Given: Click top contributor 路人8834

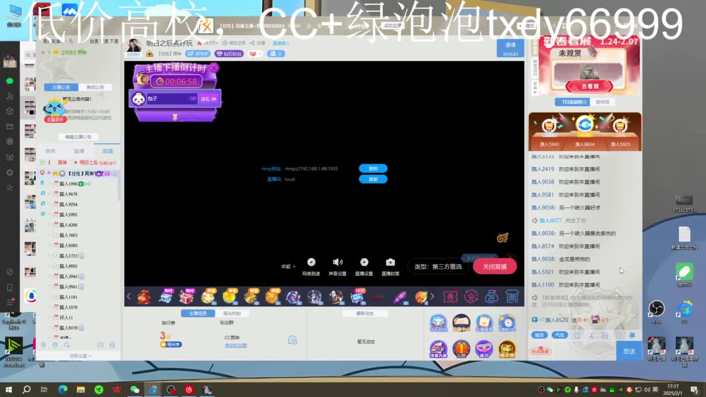Looking at the screenshot, I should coord(585,132).
